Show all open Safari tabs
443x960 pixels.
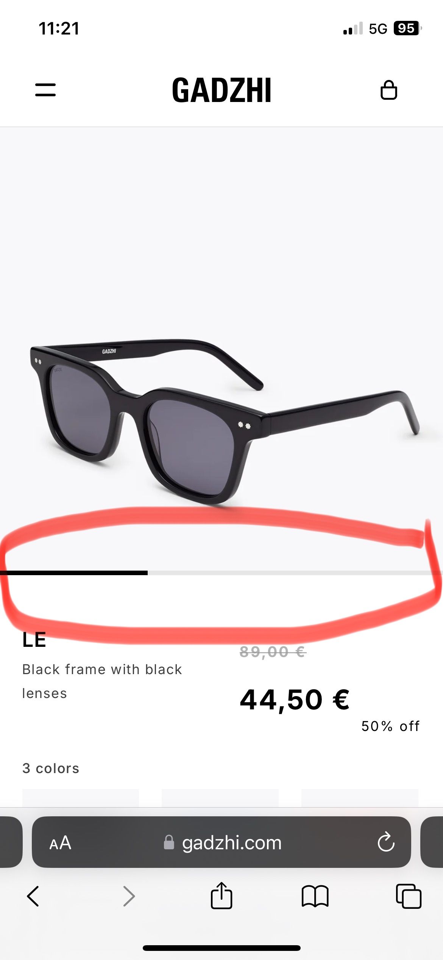pyautogui.click(x=409, y=896)
